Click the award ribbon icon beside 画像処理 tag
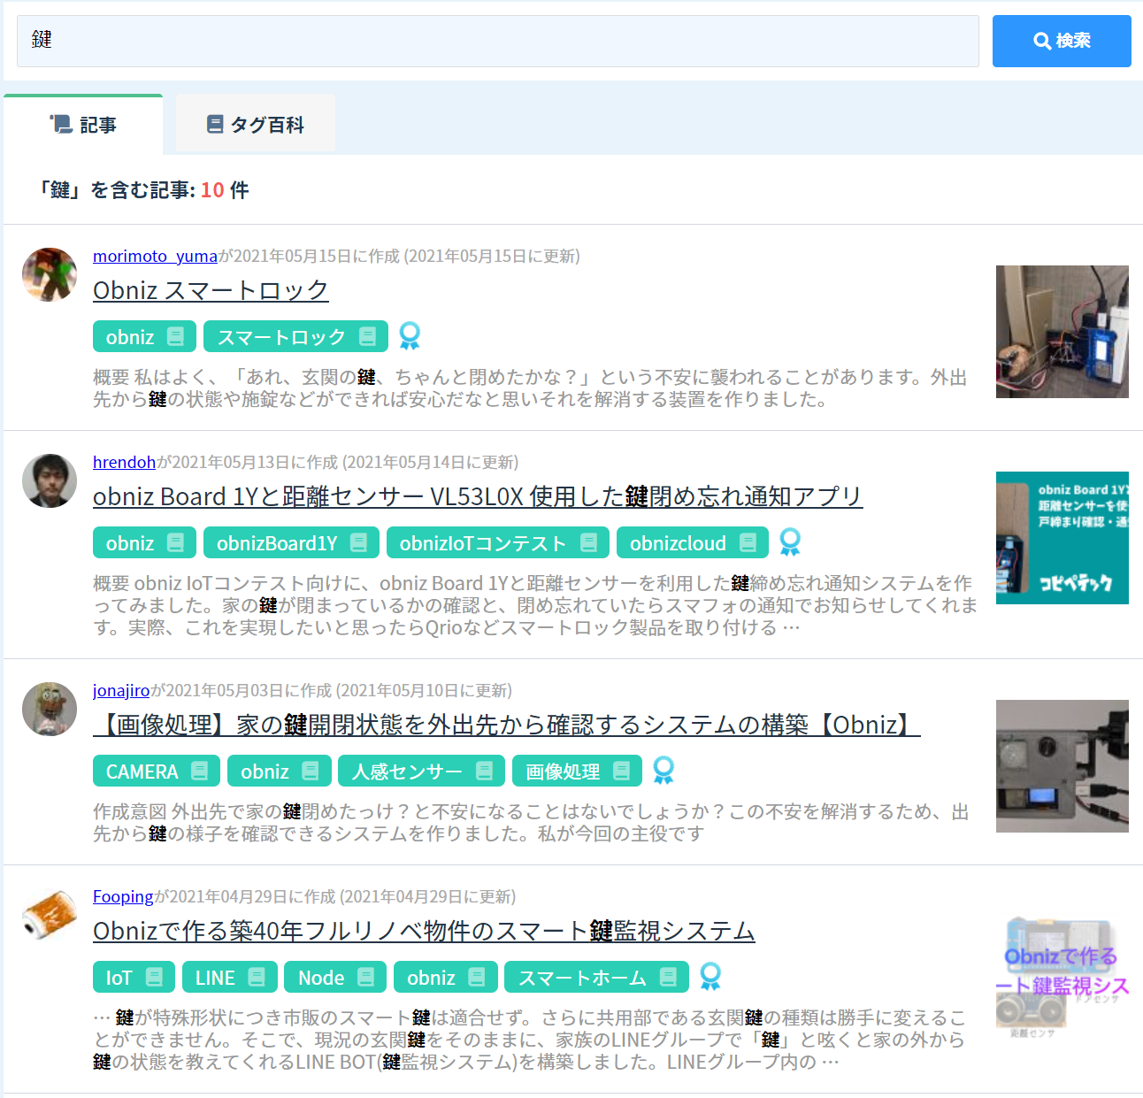Image resolution: width=1143 pixels, height=1098 pixels. click(663, 771)
